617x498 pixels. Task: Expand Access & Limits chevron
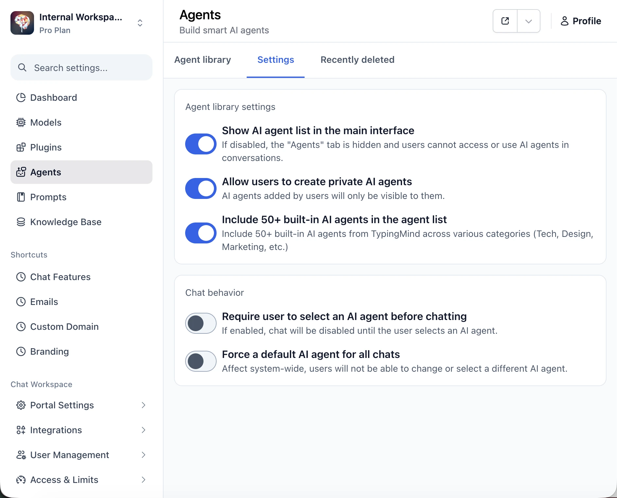pyautogui.click(x=143, y=480)
